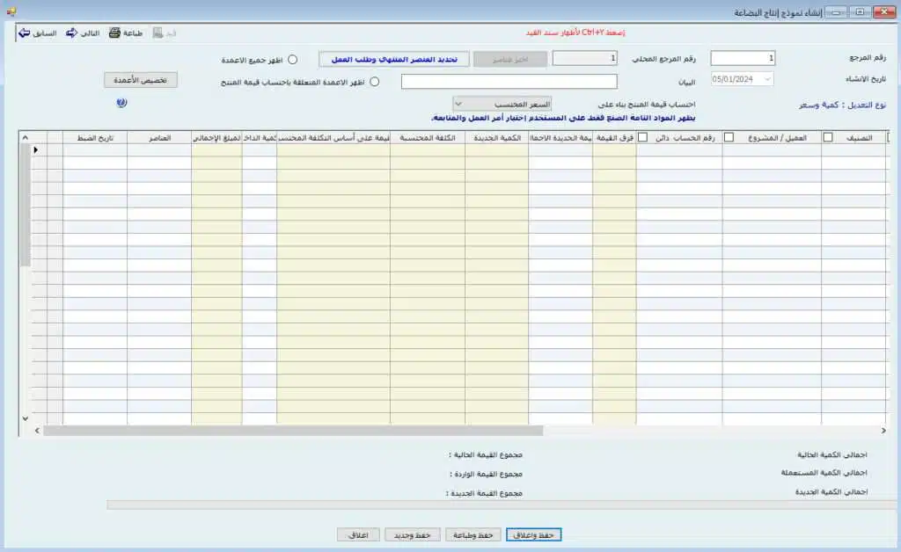
Task: Click the السابق (Previous) arrow icon
Action: tap(24, 33)
